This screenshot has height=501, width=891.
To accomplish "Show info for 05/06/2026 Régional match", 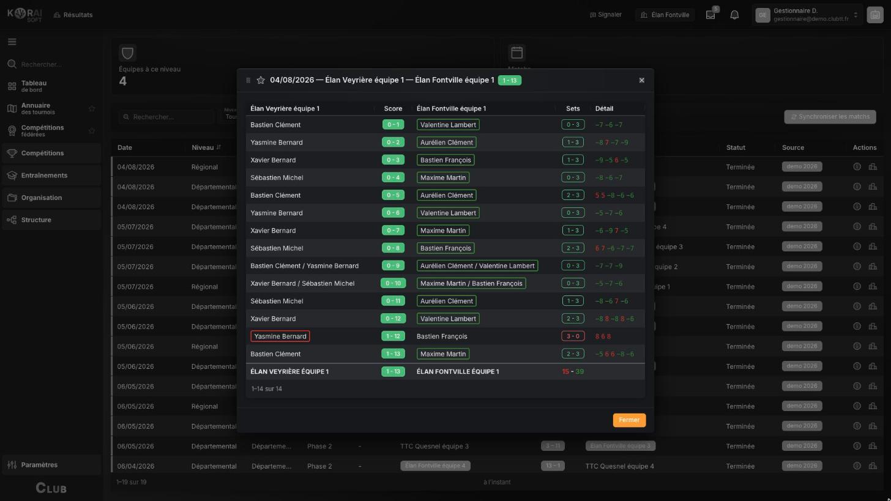I will (857, 346).
